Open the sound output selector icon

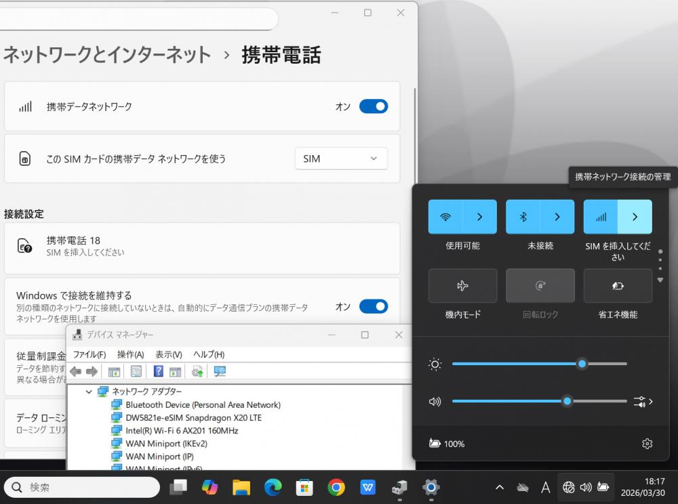(x=643, y=402)
